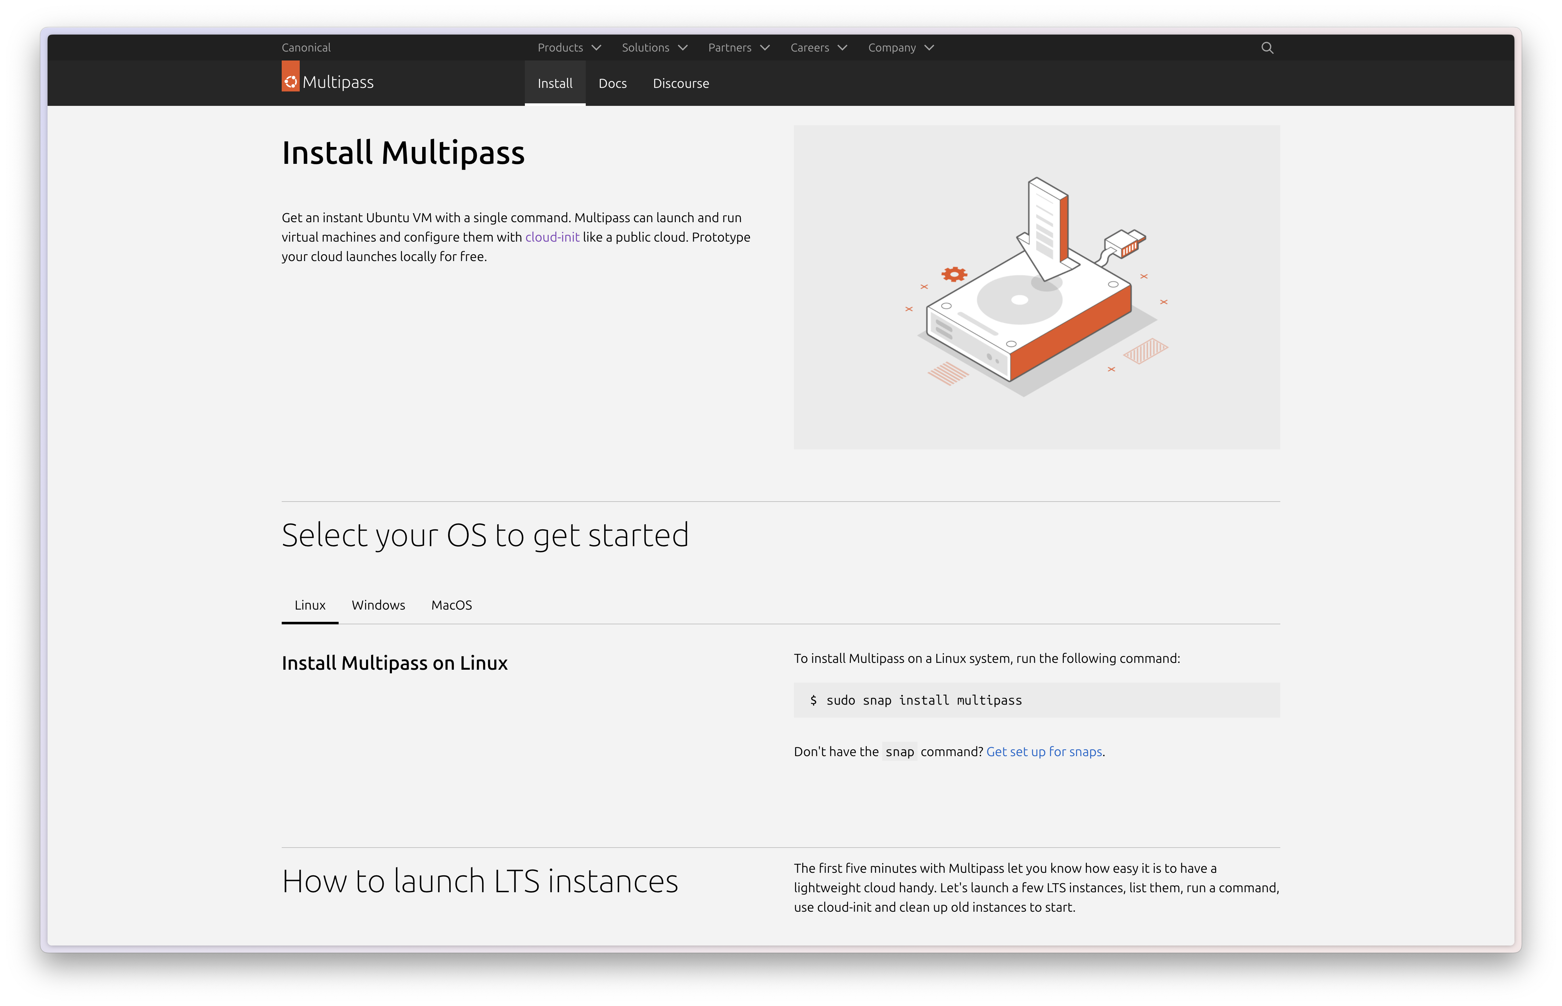The width and height of the screenshot is (1562, 1006).
Task: Open the Partners dropdown
Action: [738, 48]
